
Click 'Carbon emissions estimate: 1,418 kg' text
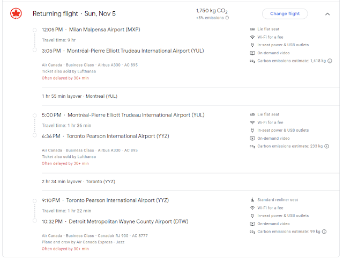[292, 61]
